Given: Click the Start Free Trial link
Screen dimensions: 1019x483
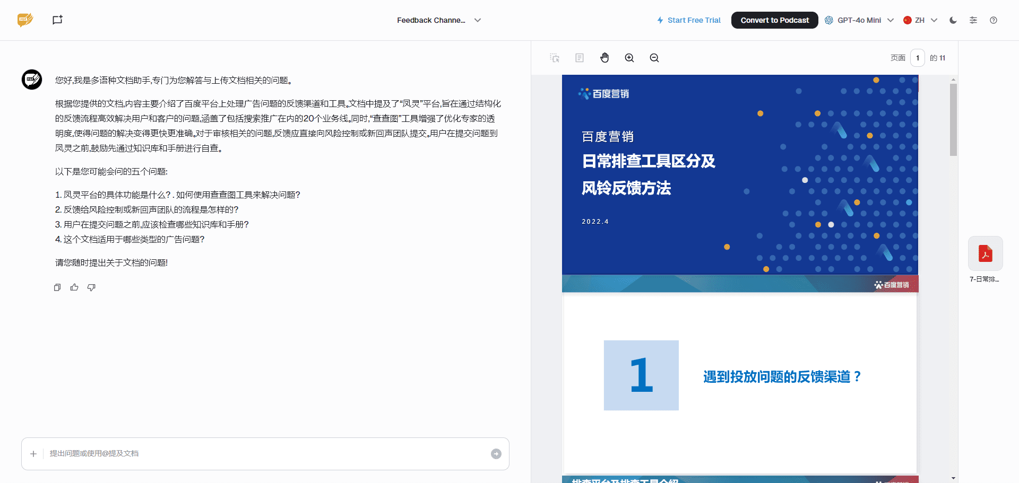Looking at the screenshot, I should click(x=689, y=20).
